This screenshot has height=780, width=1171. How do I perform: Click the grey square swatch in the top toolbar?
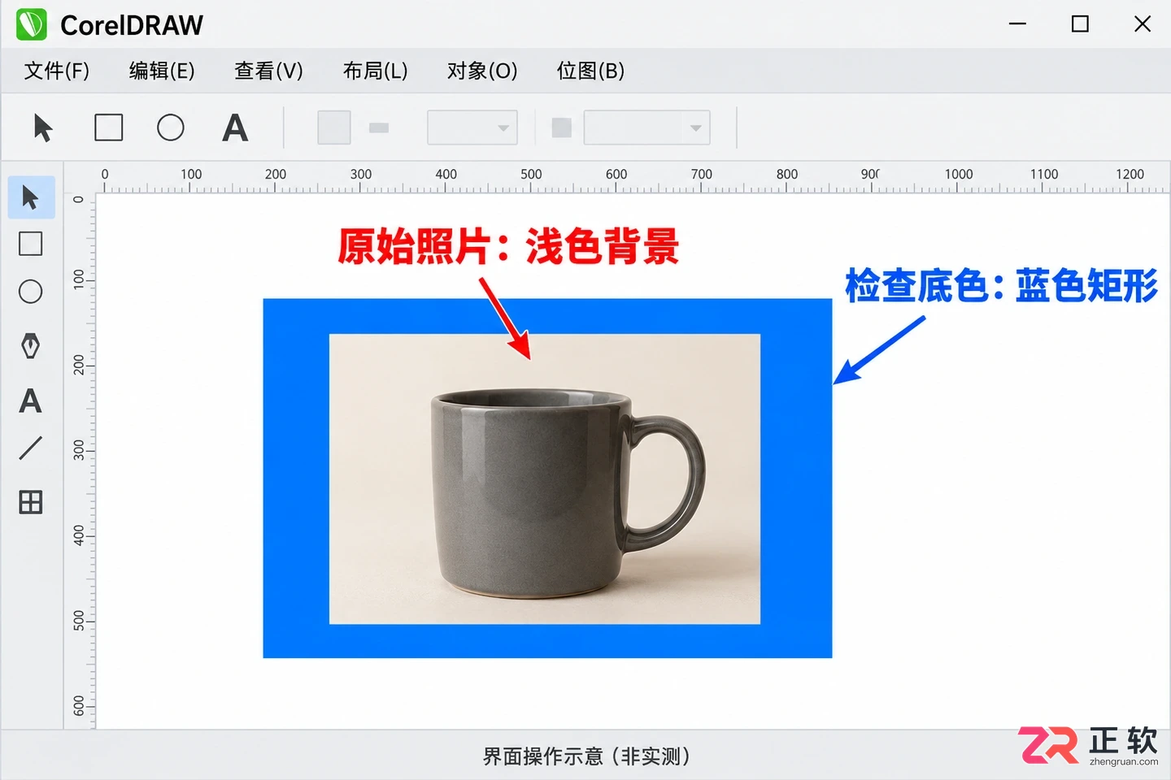[334, 128]
